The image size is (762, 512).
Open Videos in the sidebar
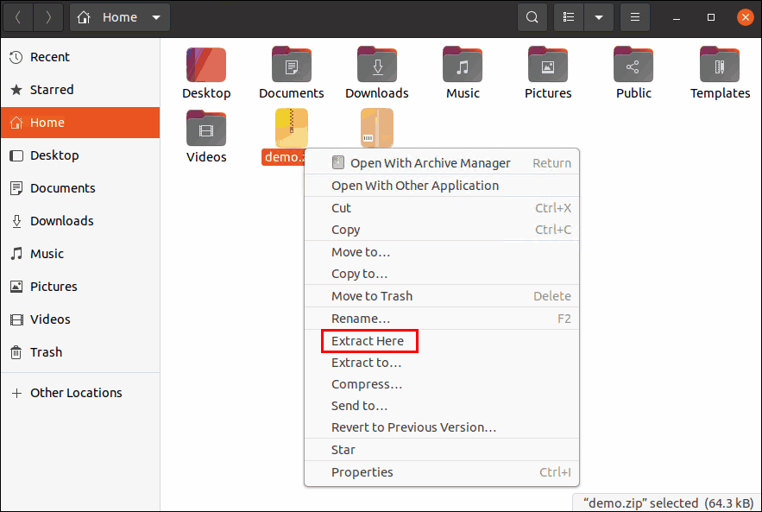(80, 319)
